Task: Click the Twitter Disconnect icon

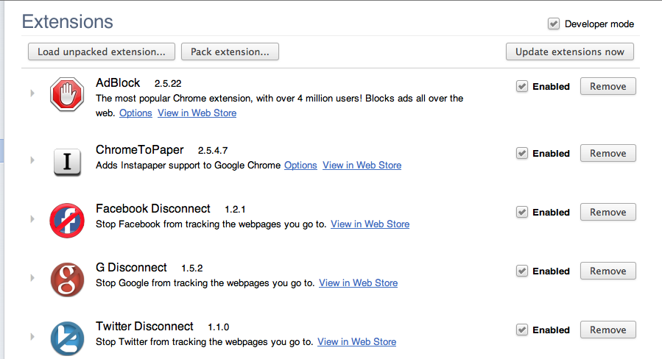Action: (68, 338)
